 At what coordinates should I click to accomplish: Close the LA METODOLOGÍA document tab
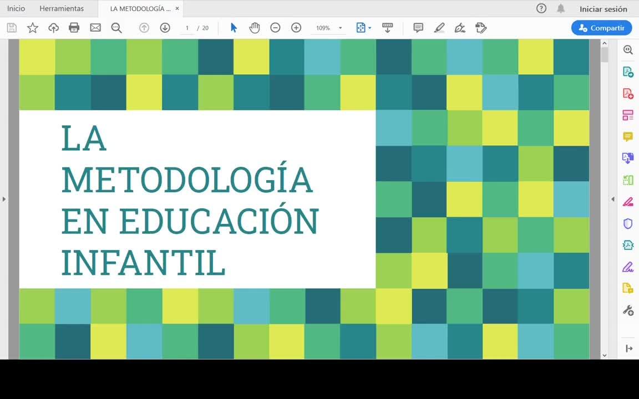pyautogui.click(x=177, y=8)
